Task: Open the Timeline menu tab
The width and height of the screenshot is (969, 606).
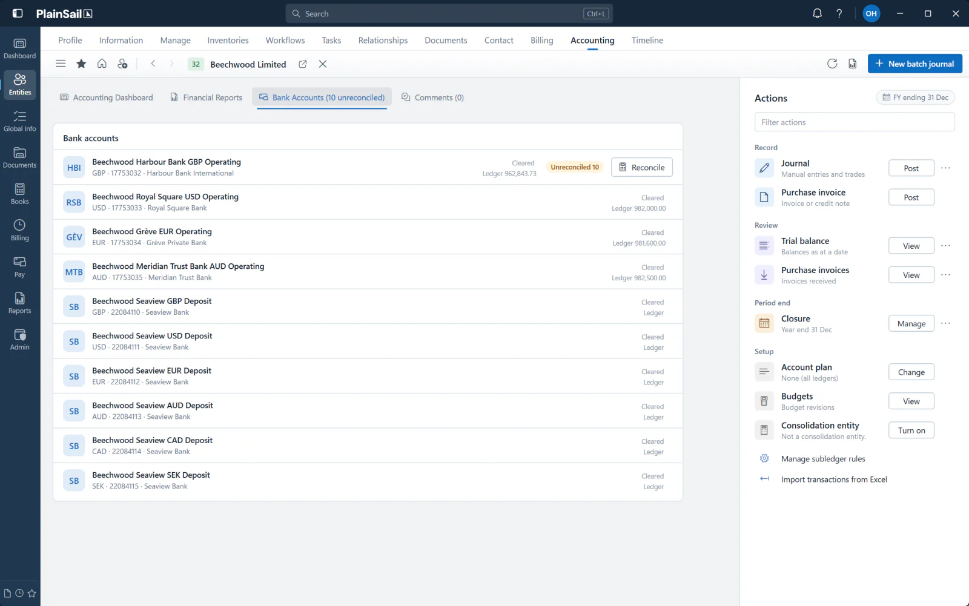Action: click(647, 40)
